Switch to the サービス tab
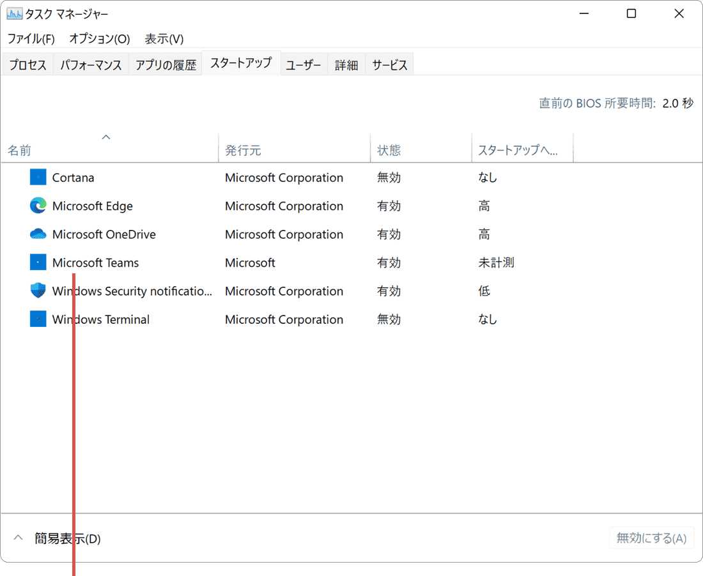This screenshot has width=703, height=576. coord(389,65)
